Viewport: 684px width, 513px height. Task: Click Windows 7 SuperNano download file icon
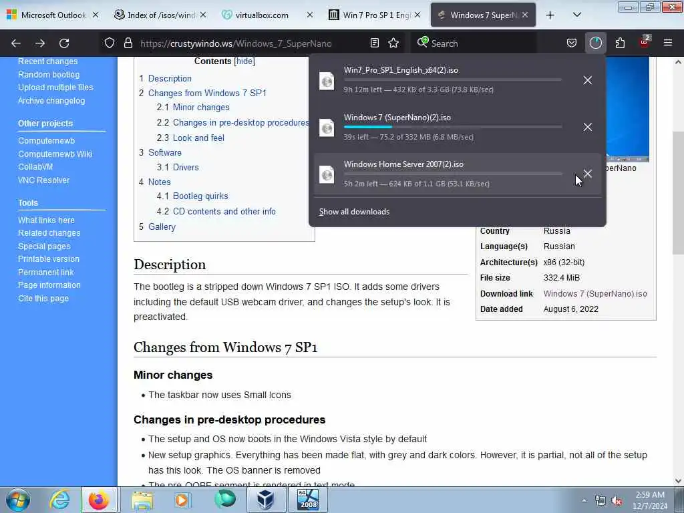click(327, 128)
